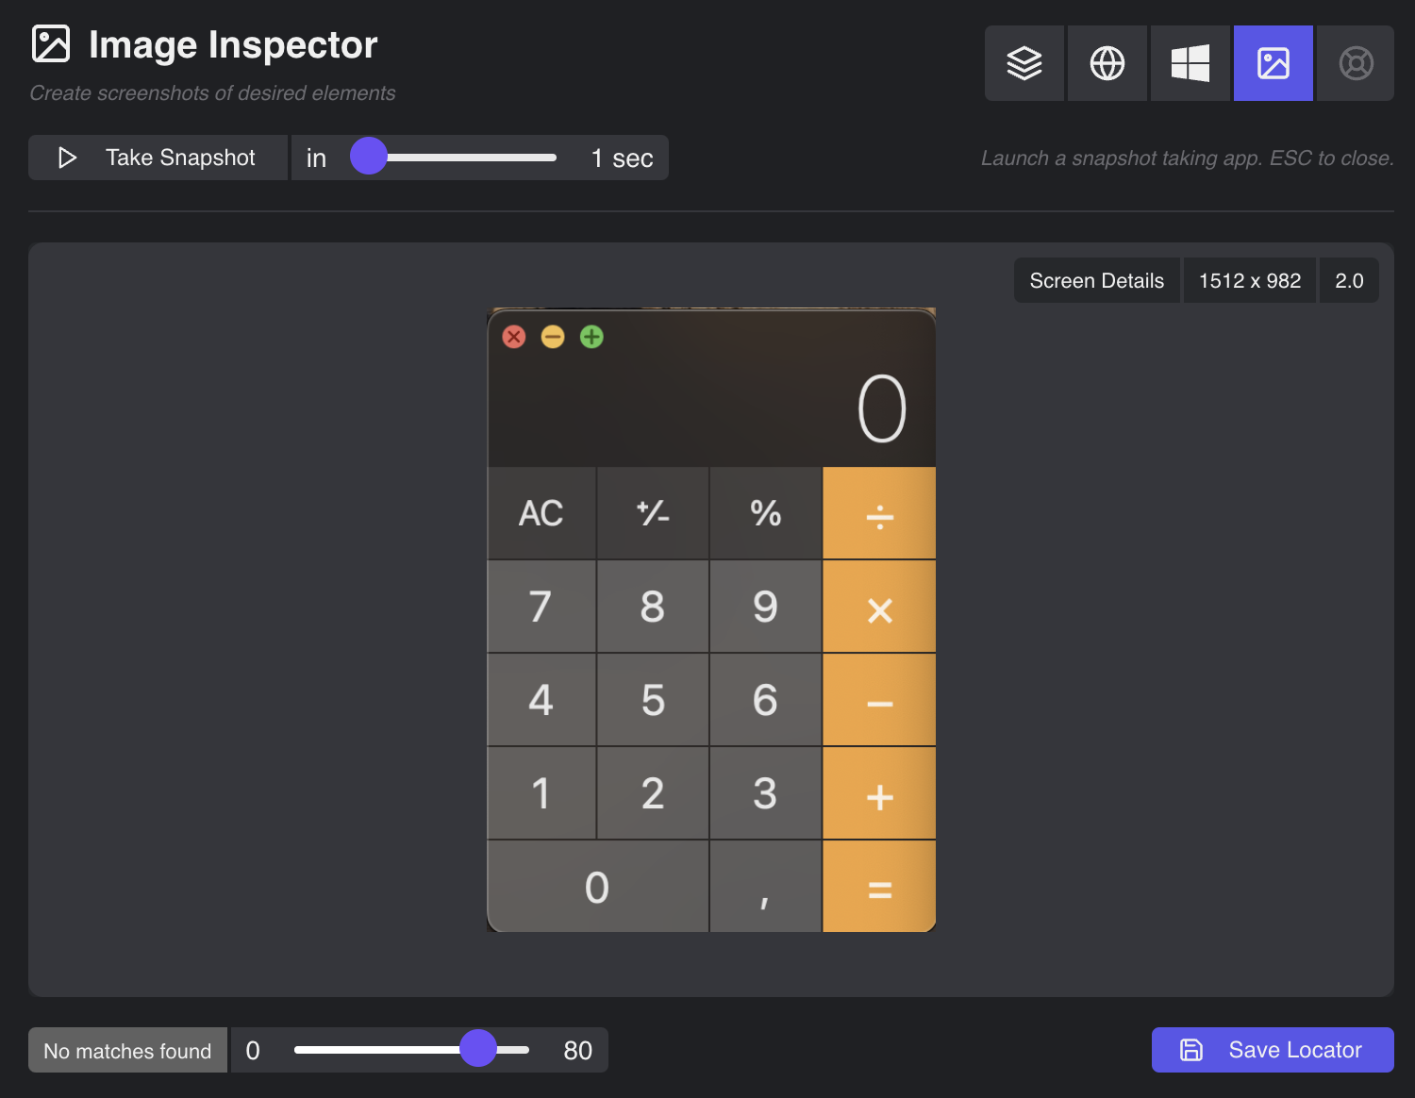Click the Screen Details label

pyautogui.click(x=1097, y=280)
